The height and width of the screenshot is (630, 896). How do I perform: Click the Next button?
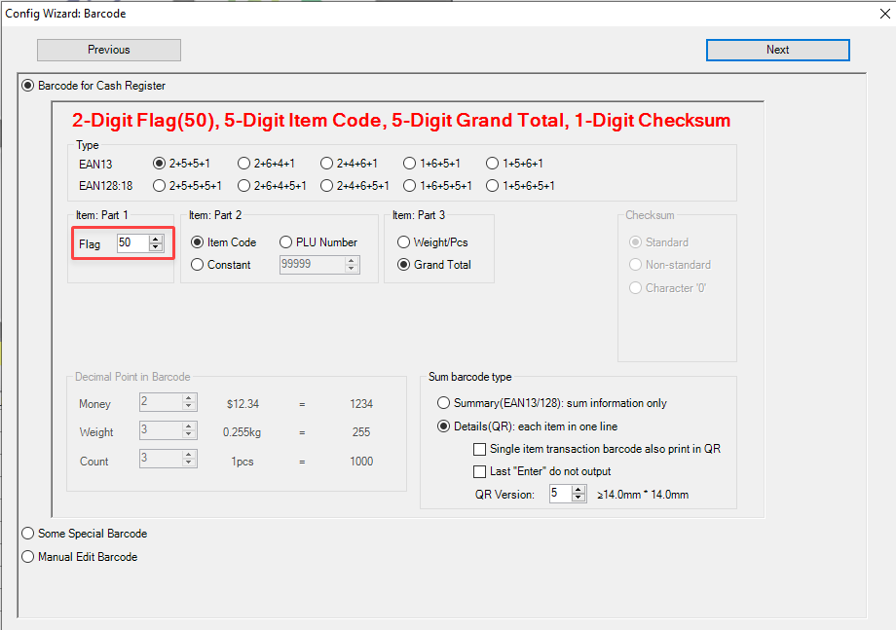[777, 50]
